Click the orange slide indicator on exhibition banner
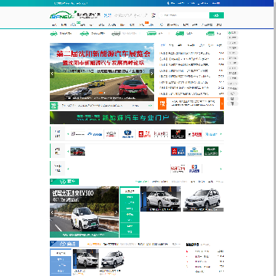This screenshot has width=276, height=276. (x=101, y=93)
